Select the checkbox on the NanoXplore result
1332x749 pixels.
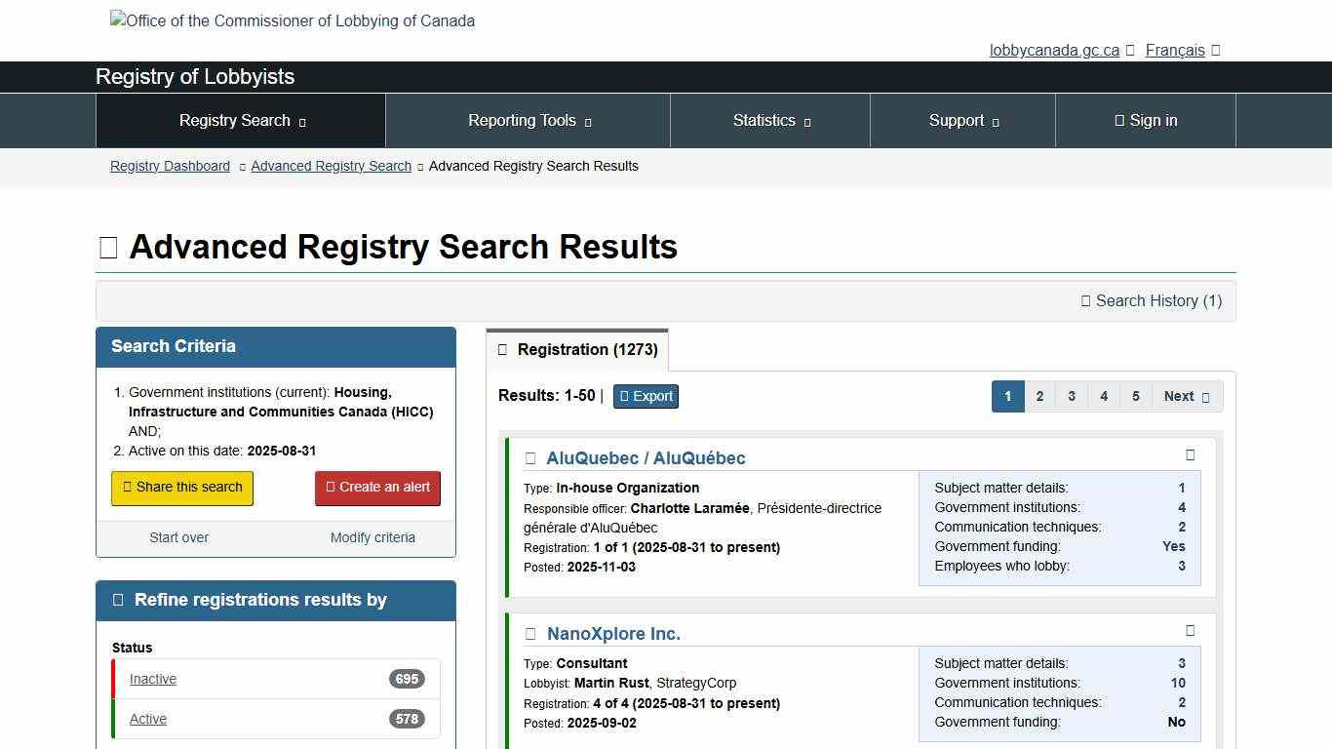[529, 633]
